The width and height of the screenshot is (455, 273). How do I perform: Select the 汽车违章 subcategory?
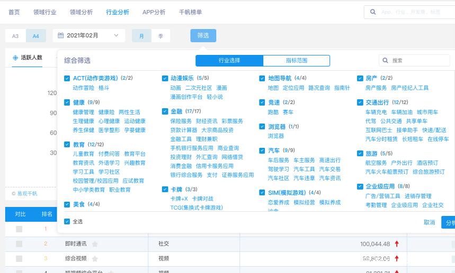click(304, 178)
